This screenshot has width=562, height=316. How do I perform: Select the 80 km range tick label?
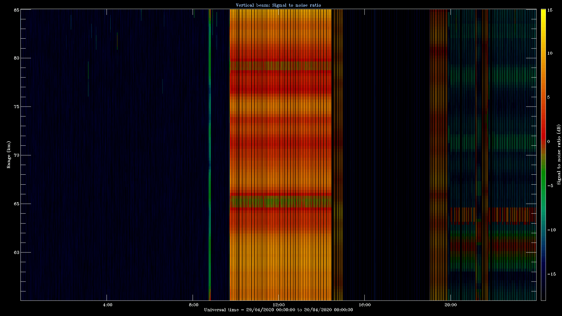pos(17,58)
